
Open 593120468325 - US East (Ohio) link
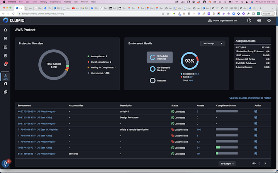pyautogui.click(x=35, y=118)
